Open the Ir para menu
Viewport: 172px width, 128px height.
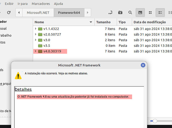point(23,4)
